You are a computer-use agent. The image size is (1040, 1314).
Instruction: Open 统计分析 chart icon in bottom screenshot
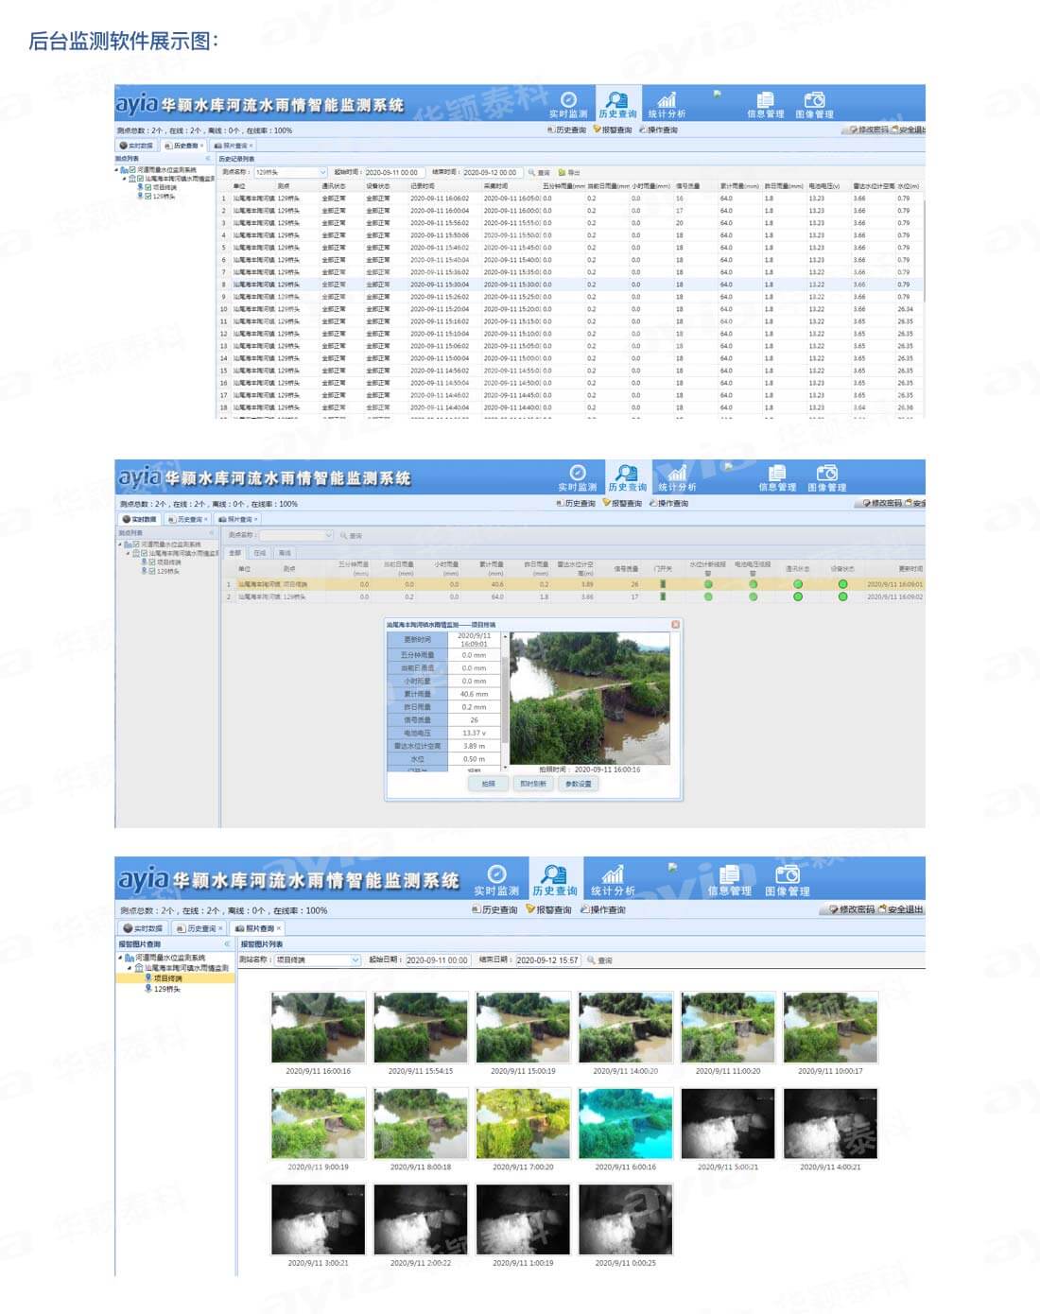point(613,874)
